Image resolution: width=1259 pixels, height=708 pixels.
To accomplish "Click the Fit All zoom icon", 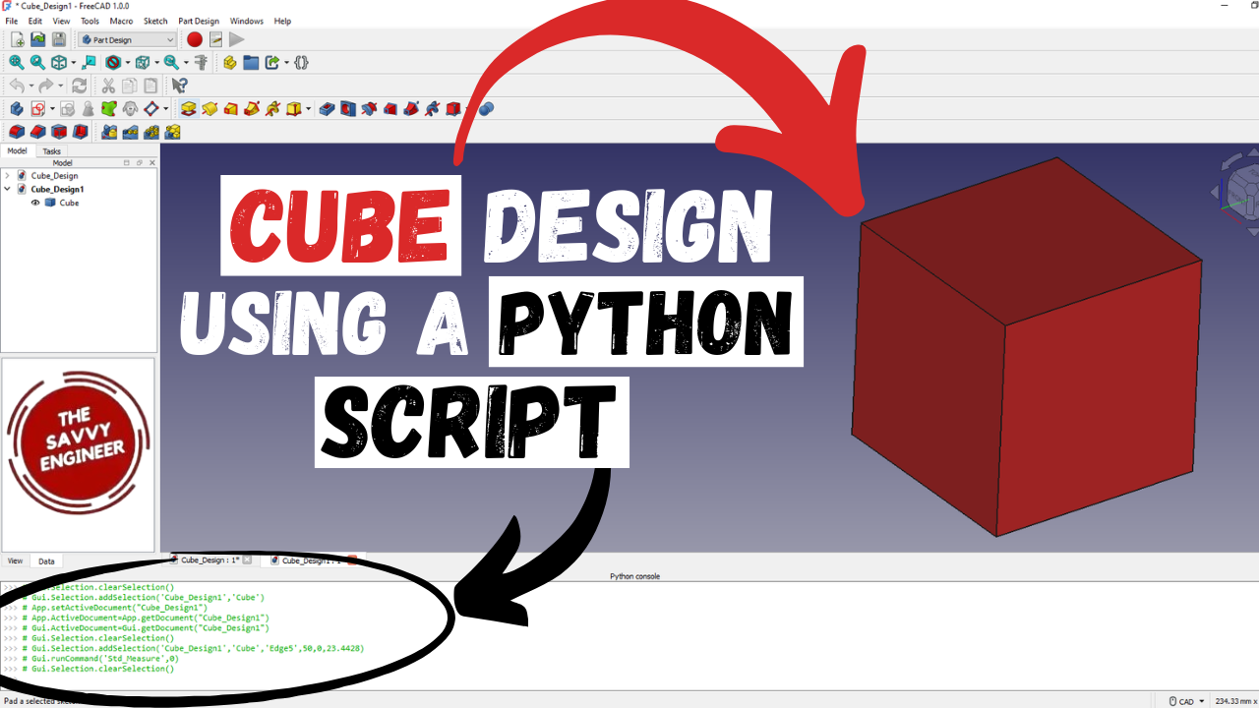I will pos(17,62).
